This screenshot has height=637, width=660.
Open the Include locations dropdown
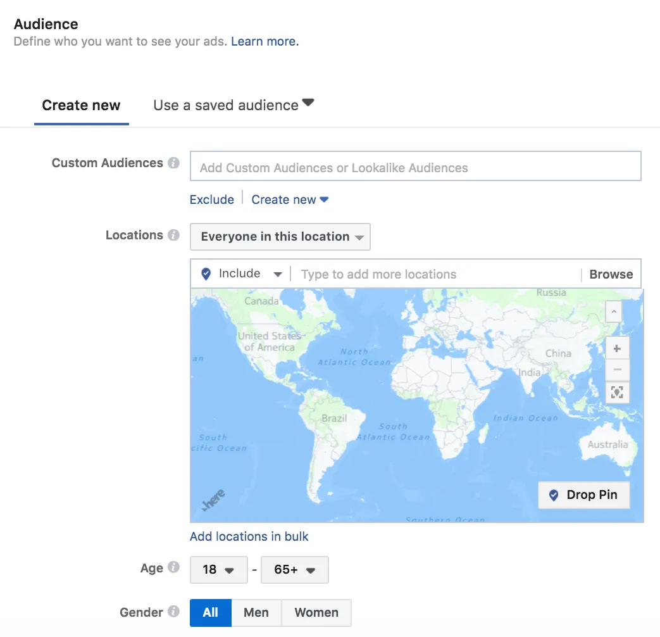click(241, 274)
